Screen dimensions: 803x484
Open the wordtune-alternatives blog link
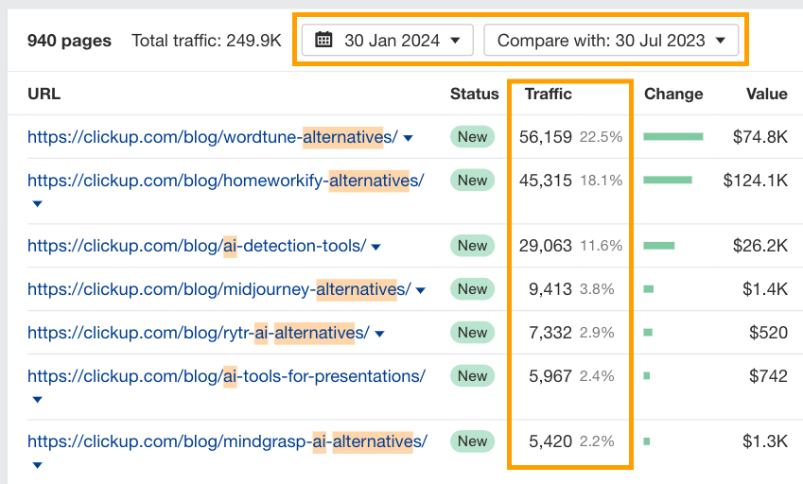(x=213, y=137)
